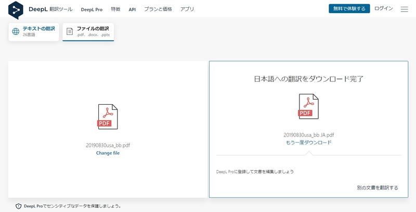Image resolution: width=416 pixels, height=212 pixels.
Task: Select the ファイルの翻訳 tab
Action: [x=88, y=32]
